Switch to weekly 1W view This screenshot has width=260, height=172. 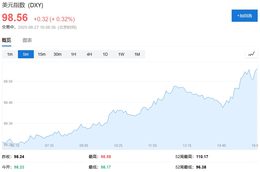[121, 54]
